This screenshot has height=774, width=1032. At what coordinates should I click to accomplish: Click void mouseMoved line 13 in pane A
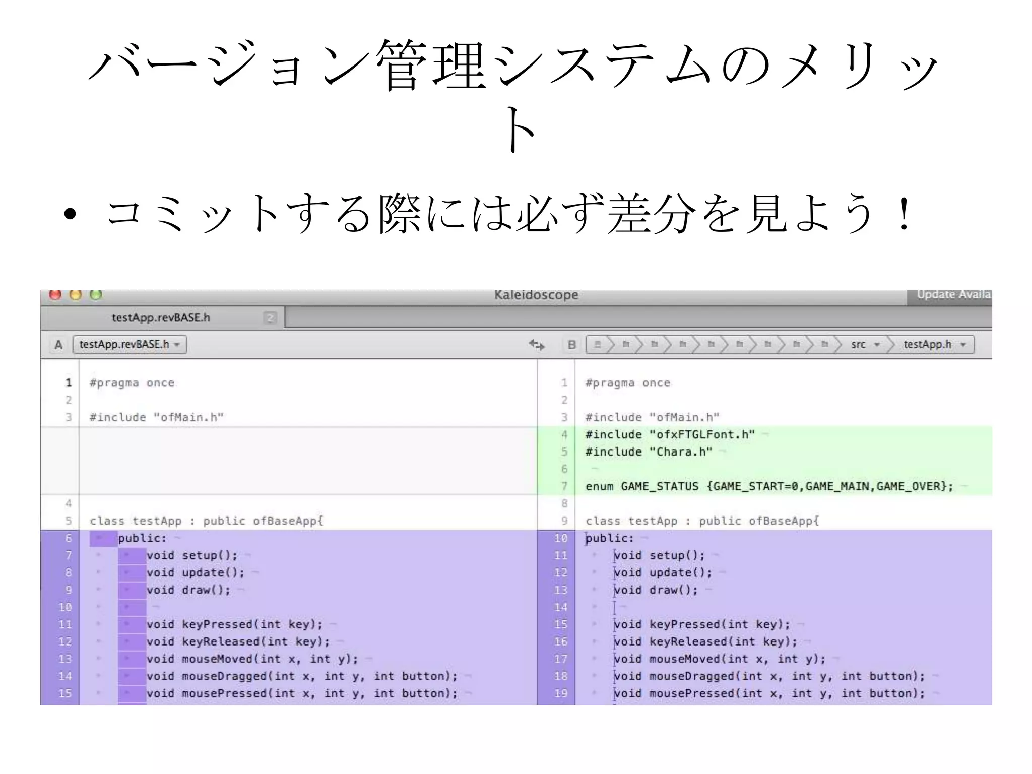tap(252, 659)
